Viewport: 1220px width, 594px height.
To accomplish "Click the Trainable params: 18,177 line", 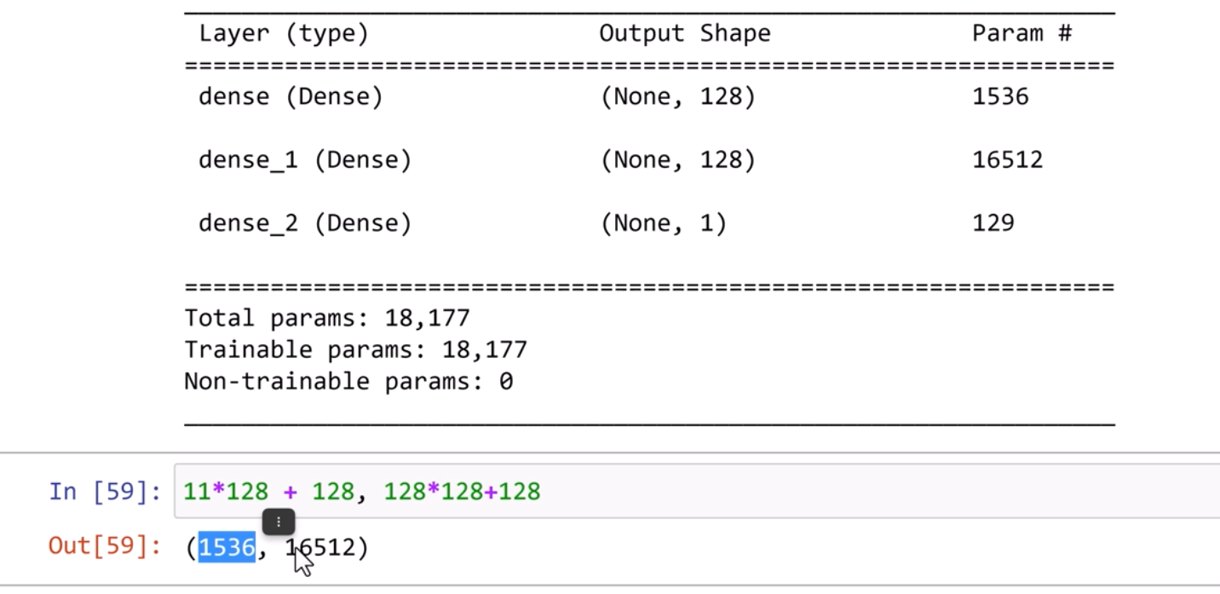I will [x=355, y=349].
